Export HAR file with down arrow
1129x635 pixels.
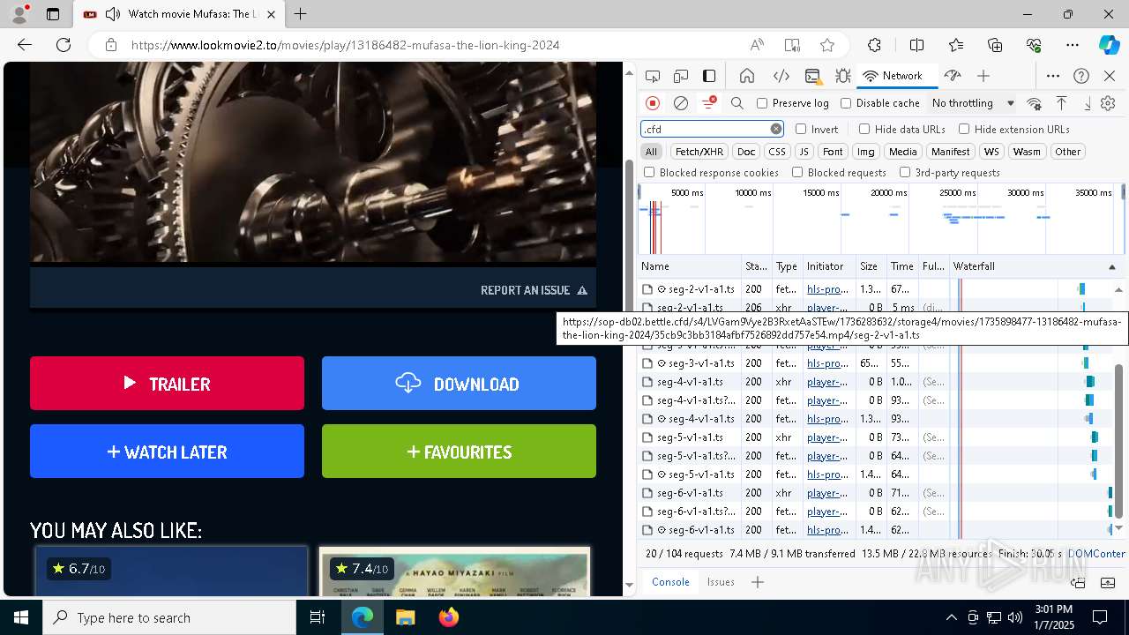point(1088,103)
